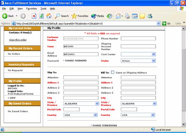Expand Links toolbar chevron

(184, 22)
